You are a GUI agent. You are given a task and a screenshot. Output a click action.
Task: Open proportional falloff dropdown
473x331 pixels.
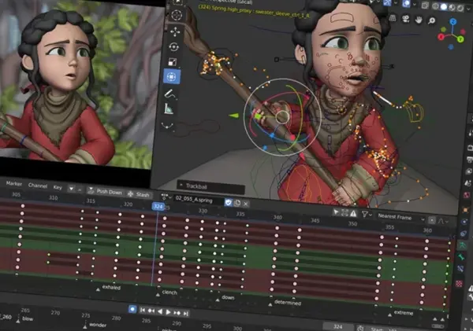[x=442, y=221]
